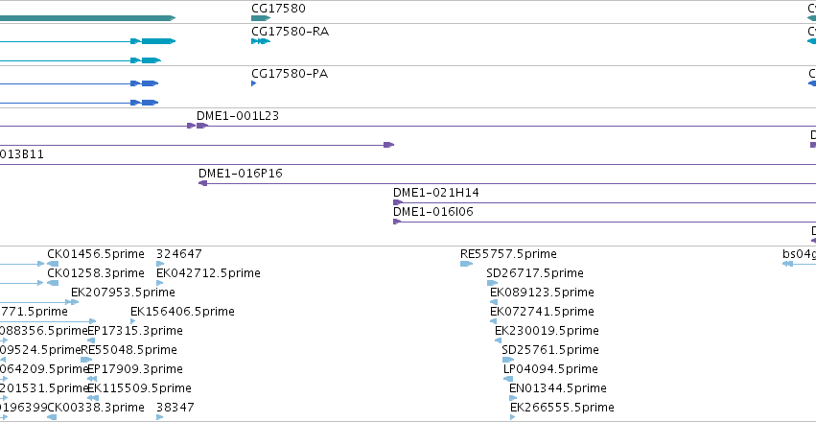Click the DME1-016P16 left-pointing arrow end
Screen dimensions: 816x422
tap(203, 183)
